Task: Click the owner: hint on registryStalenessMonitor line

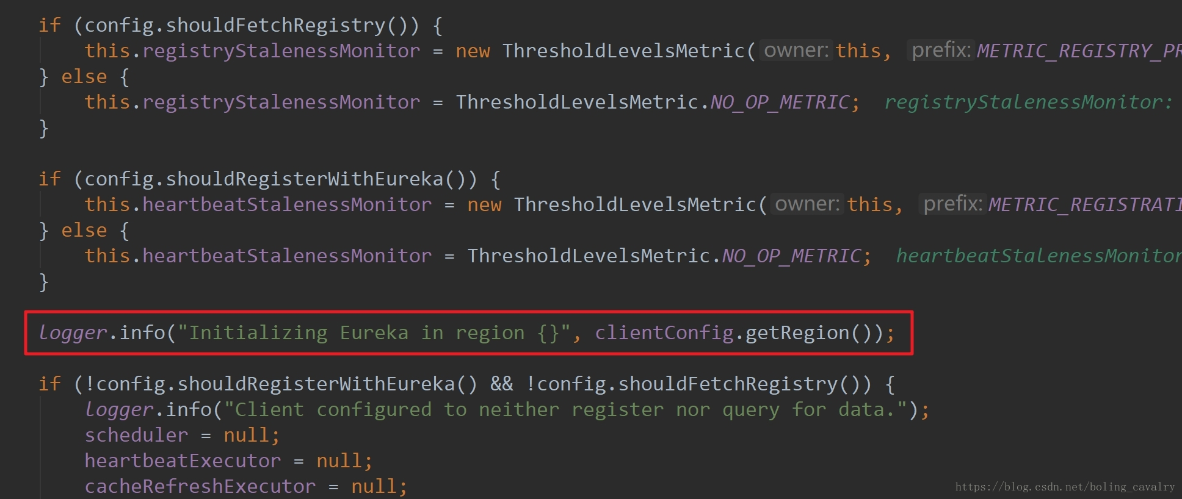Action: (796, 50)
